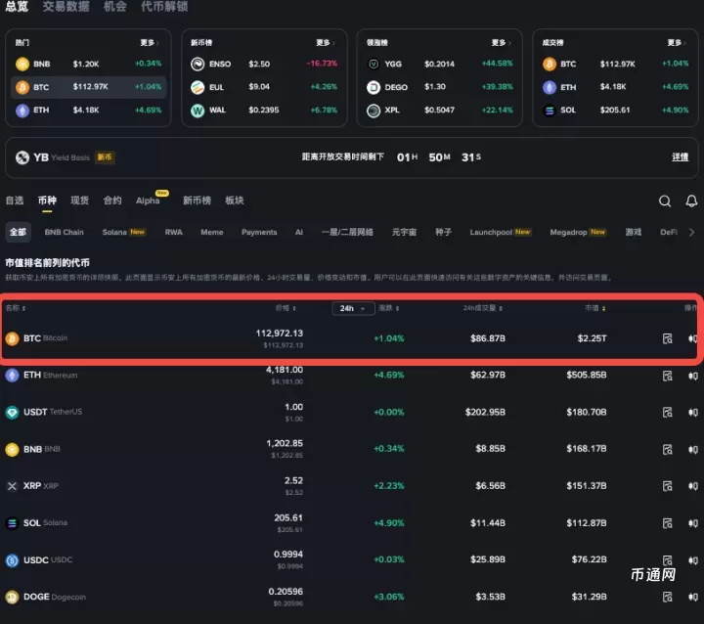Screen dimensions: 704x624
Task: Open detail icon in USDT row
Action: tap(668, 412)
